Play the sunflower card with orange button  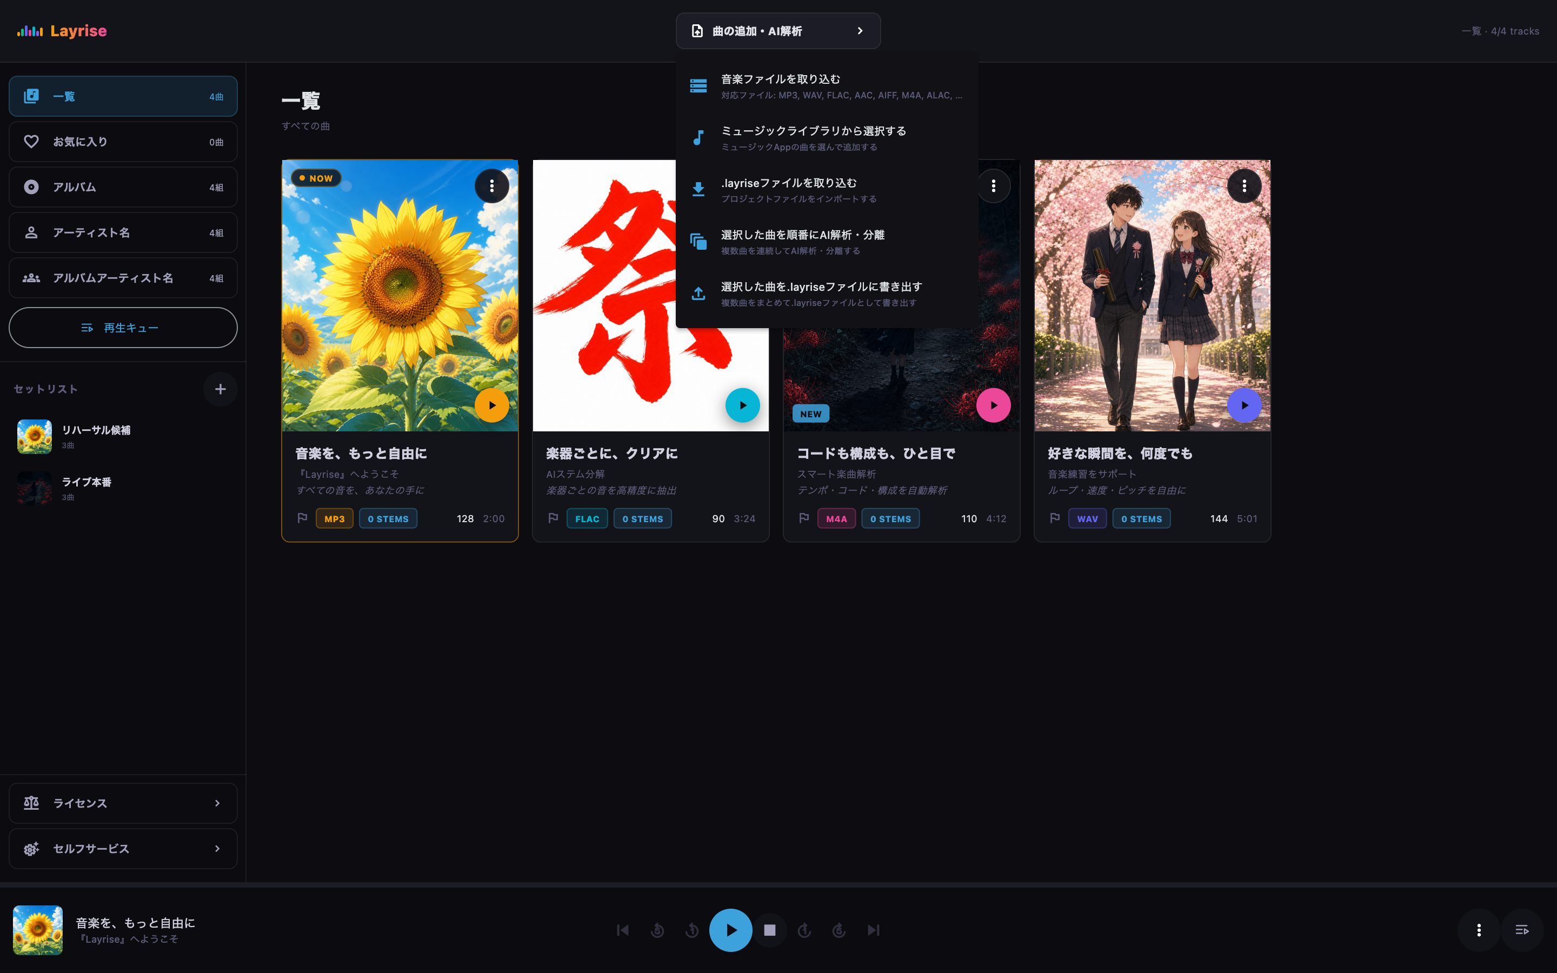[x=491, y=405]
